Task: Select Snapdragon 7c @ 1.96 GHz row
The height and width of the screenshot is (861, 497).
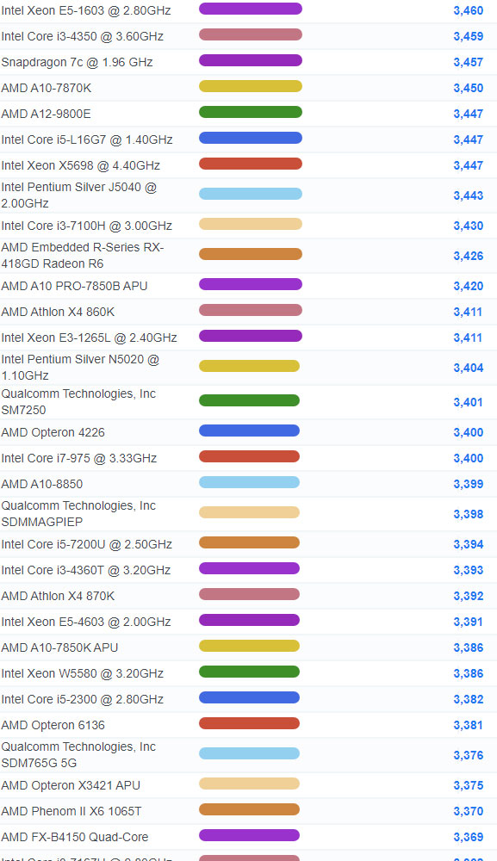Action: click(77, 62)
